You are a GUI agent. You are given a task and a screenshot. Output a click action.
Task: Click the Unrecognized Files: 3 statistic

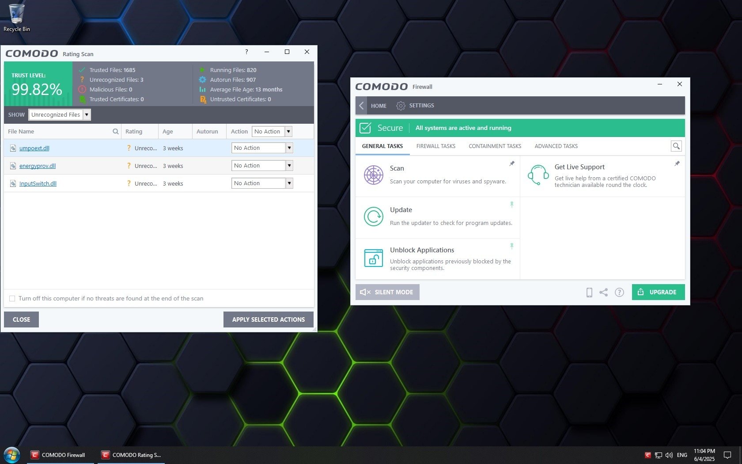pos(116,80)
